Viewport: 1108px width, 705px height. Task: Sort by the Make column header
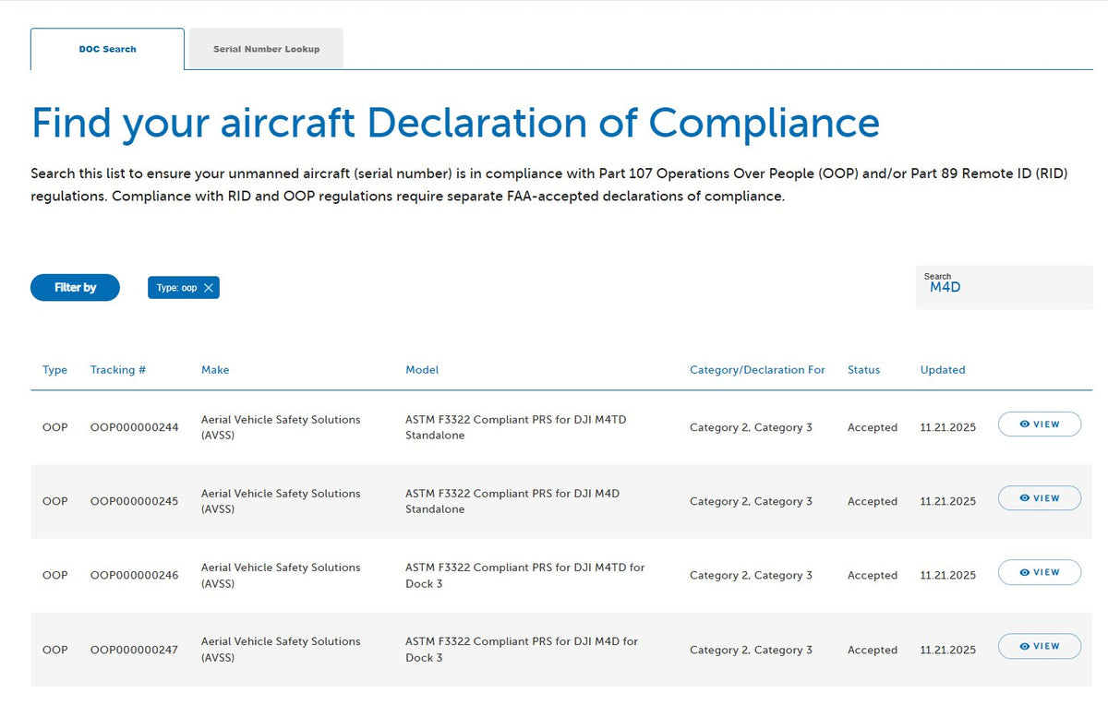click(215, 370)
